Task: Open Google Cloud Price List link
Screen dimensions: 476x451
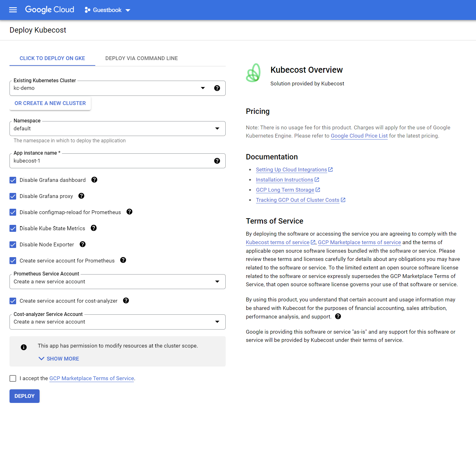Action: click(359, 136)
